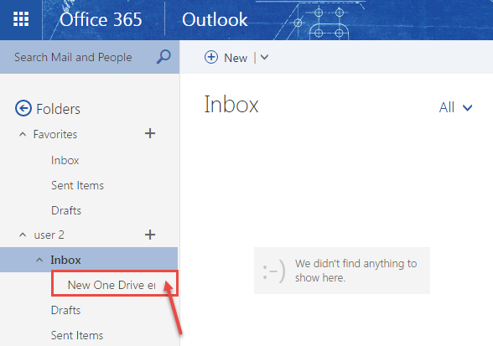Collapse the selected Inbox folder chevron
The height and width of the screenshot is (346, 493).
coord(39,260)
